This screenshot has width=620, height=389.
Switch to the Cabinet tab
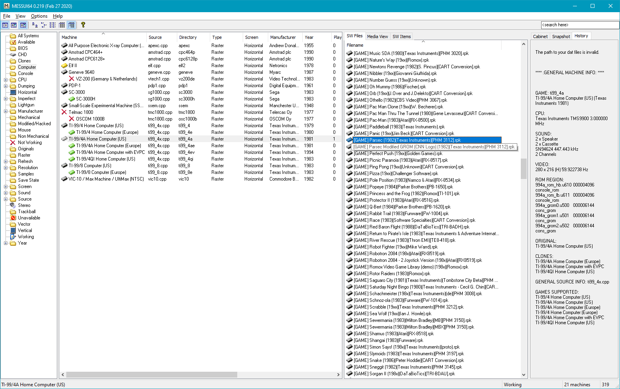[x=540, y=37]
